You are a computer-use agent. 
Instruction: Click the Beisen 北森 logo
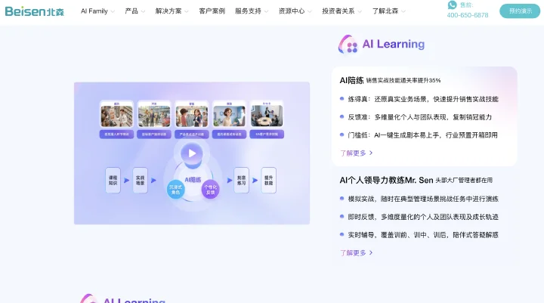point(34,11)
